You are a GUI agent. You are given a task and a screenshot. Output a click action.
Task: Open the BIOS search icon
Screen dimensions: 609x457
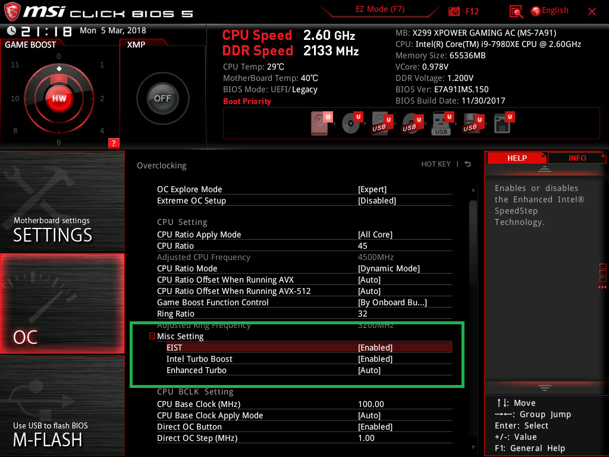(516, 12)
